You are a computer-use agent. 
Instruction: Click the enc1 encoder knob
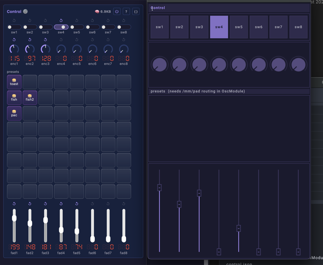pyautogui.click(x=14, y=49)
